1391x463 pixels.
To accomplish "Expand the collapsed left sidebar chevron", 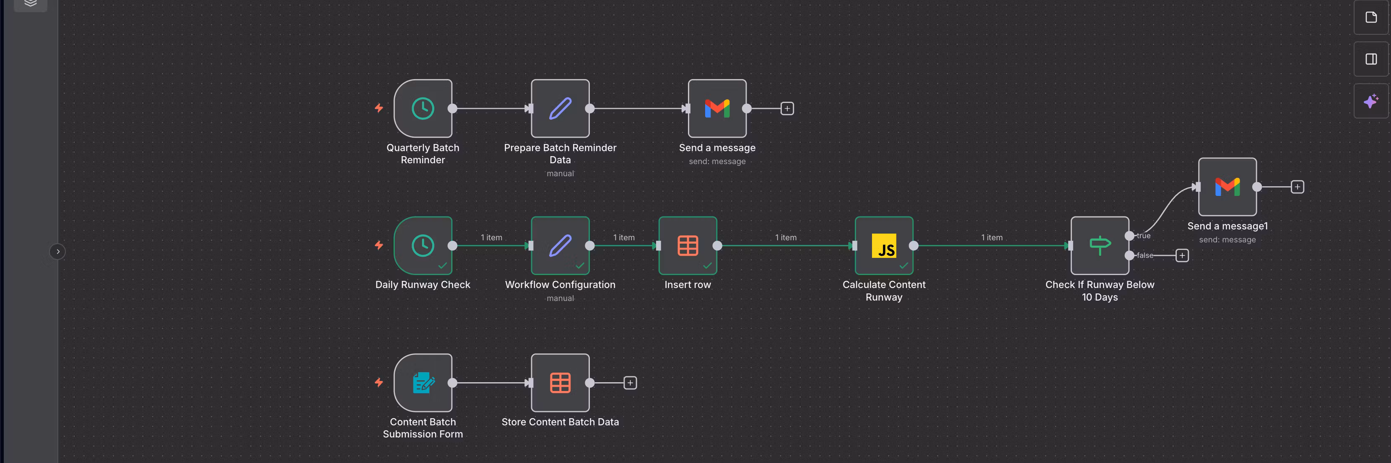I will (58, 252).
